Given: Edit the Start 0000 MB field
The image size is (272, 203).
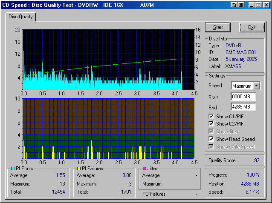Looking at the screenshot, I should pyautogui.click(x=243, y=97).
